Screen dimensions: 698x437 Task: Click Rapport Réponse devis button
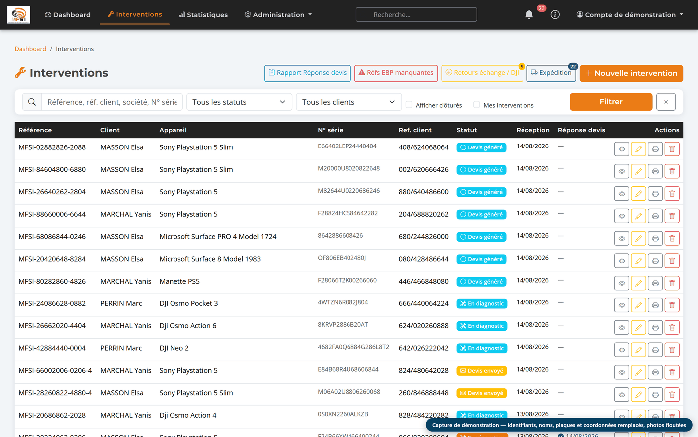coord(308,73)
